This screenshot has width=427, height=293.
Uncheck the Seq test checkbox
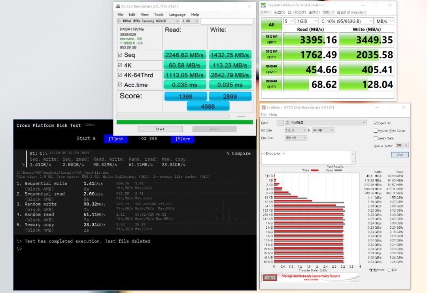[120, 55]
